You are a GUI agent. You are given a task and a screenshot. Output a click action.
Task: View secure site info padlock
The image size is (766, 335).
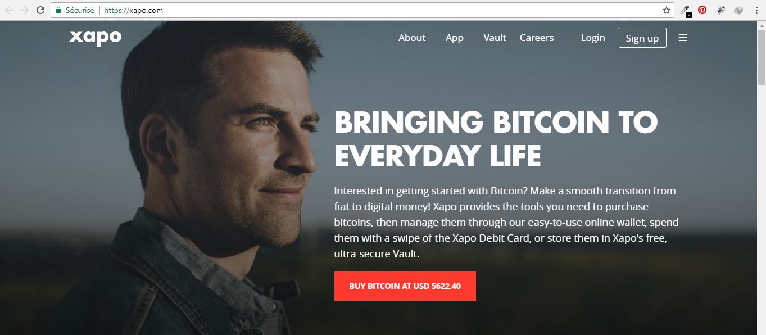58,10
